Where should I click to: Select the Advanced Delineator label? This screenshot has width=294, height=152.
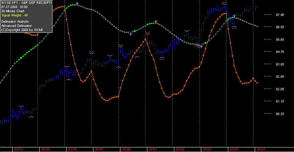pos(16,26)
